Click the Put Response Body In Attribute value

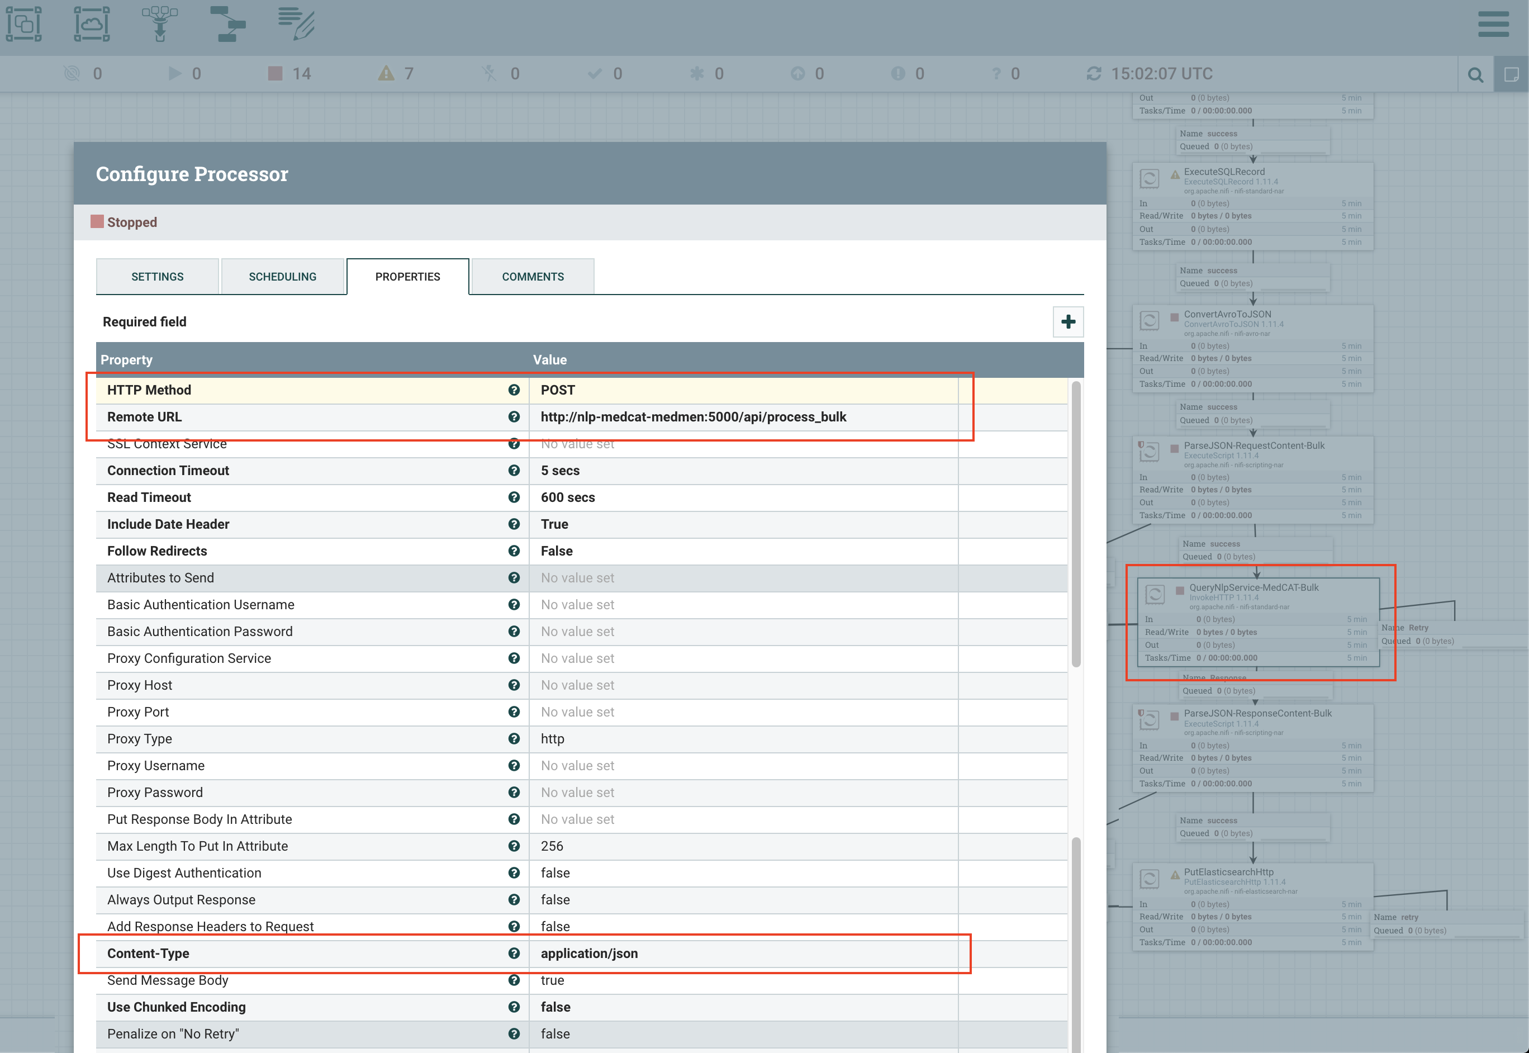[743, 819]
